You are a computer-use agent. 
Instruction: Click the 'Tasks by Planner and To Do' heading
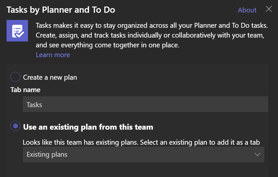[x=61, y=10]
